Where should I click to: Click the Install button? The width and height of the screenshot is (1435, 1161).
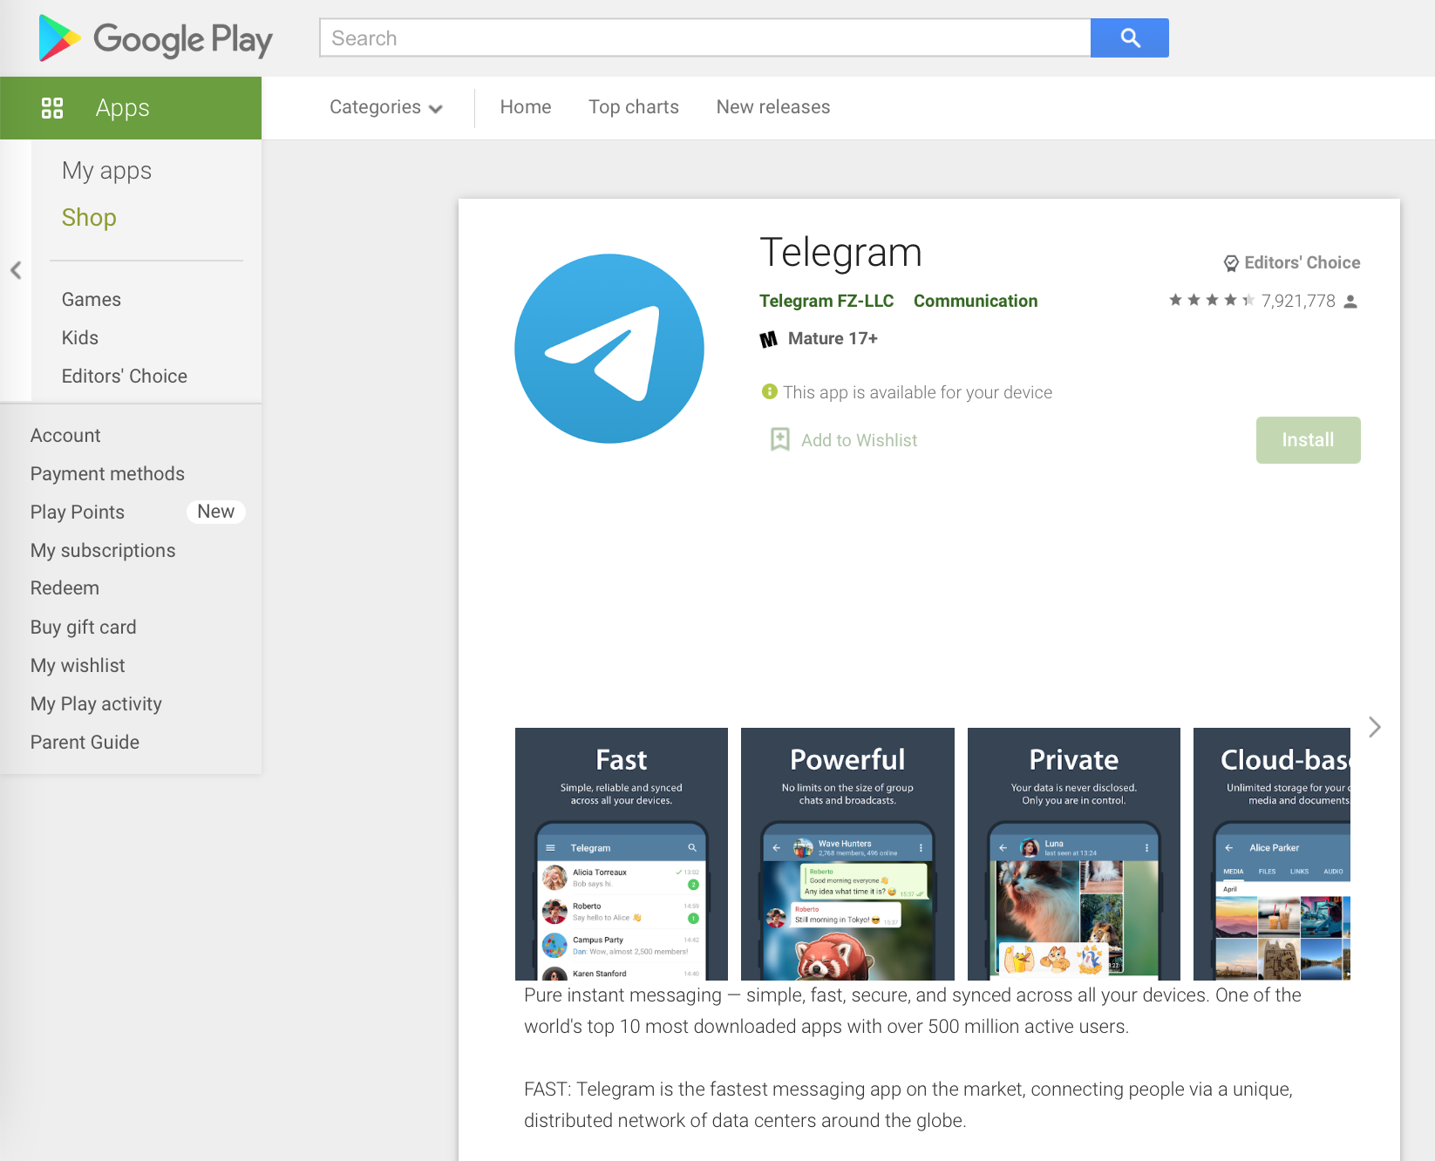[1308, 440]
